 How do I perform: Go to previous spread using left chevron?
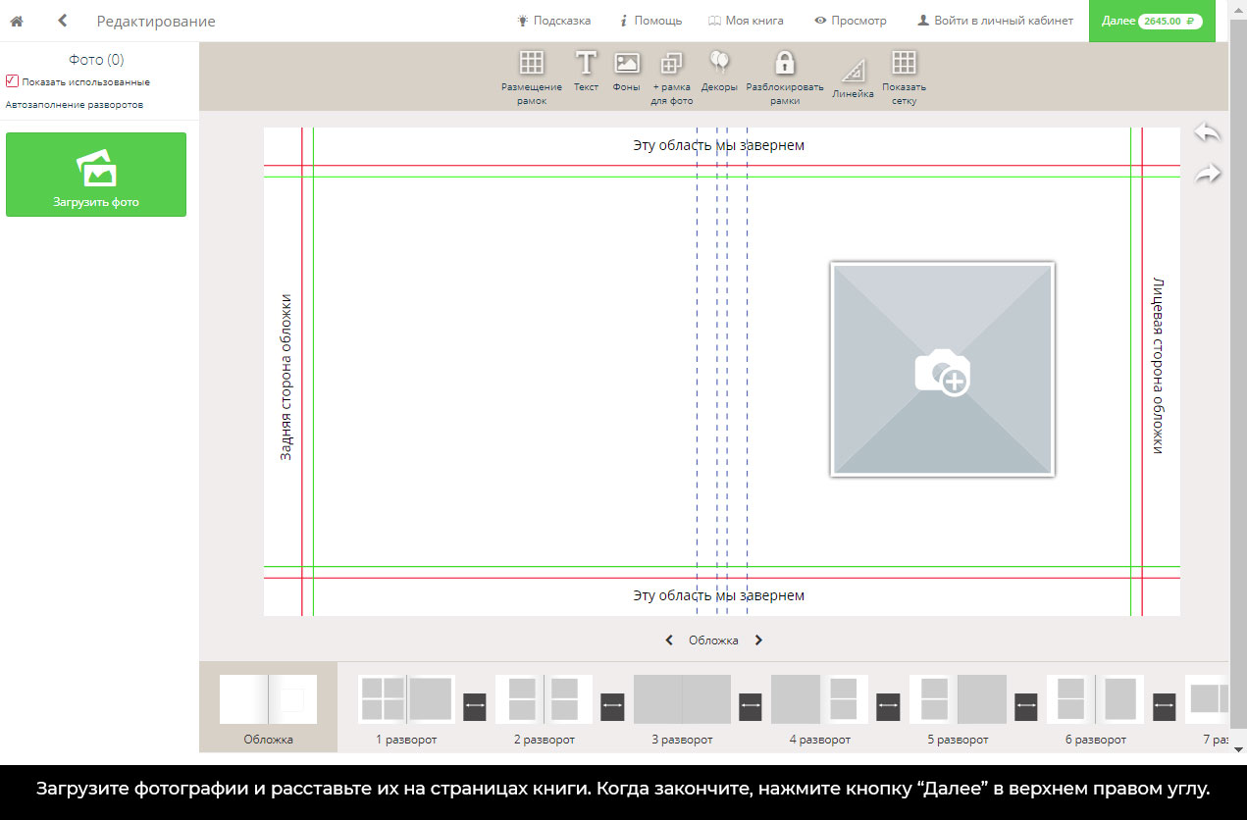point(669,641)
